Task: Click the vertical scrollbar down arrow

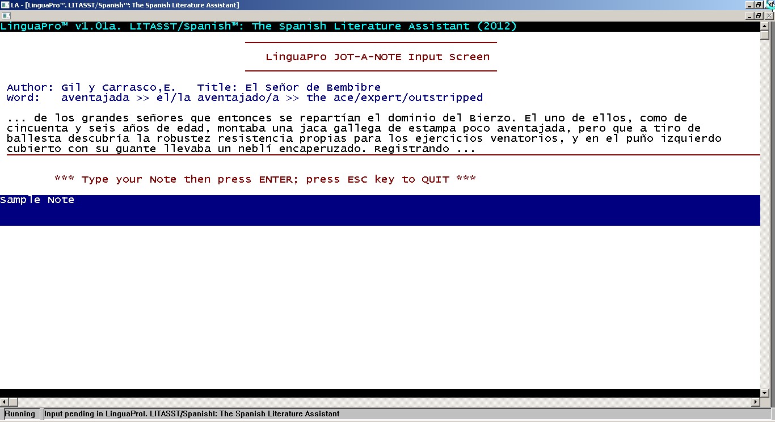Action: [x=765, y=393]
